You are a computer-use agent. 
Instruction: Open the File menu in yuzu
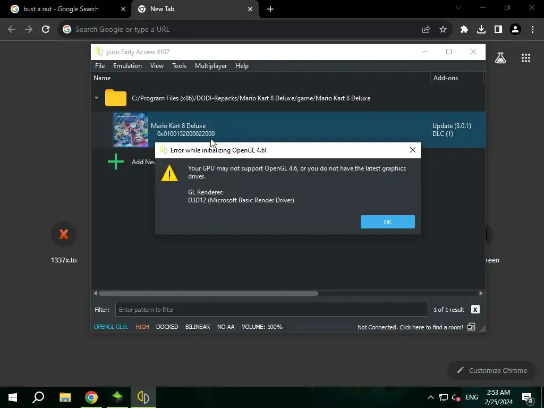click(x=100, y=66)
